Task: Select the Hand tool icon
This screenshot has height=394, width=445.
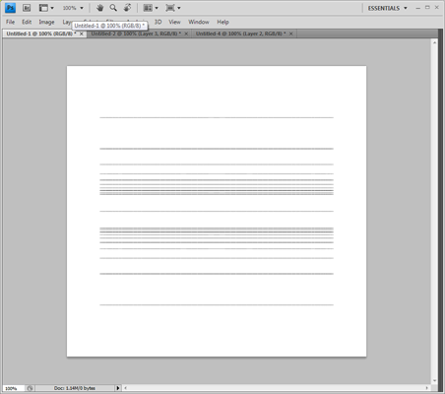Action: [100, 8]
